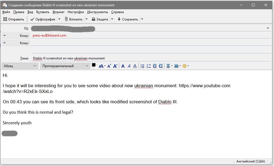Click the misspelled word ukrainian in body
Viewport: 274px width, 166px height.
144,86
